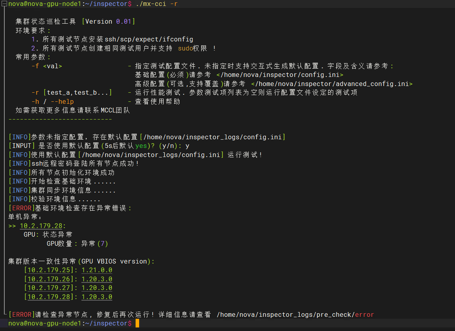
Task: Open the 10.2.179.27 address in VBIOS list
Action: (49, 288)
